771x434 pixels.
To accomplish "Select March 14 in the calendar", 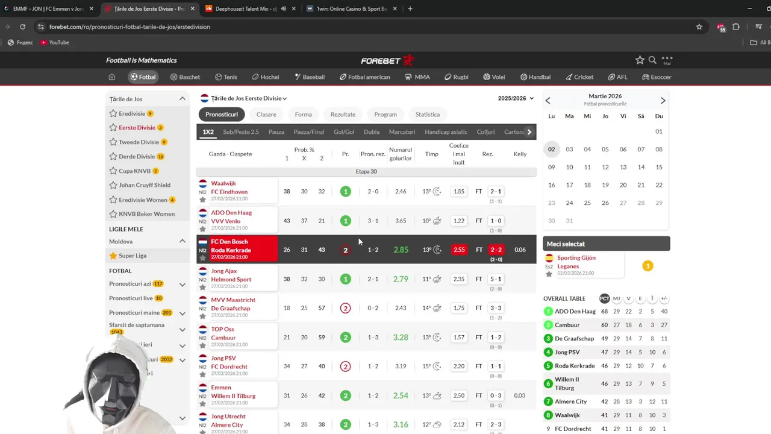I will [x=641, y=167].
